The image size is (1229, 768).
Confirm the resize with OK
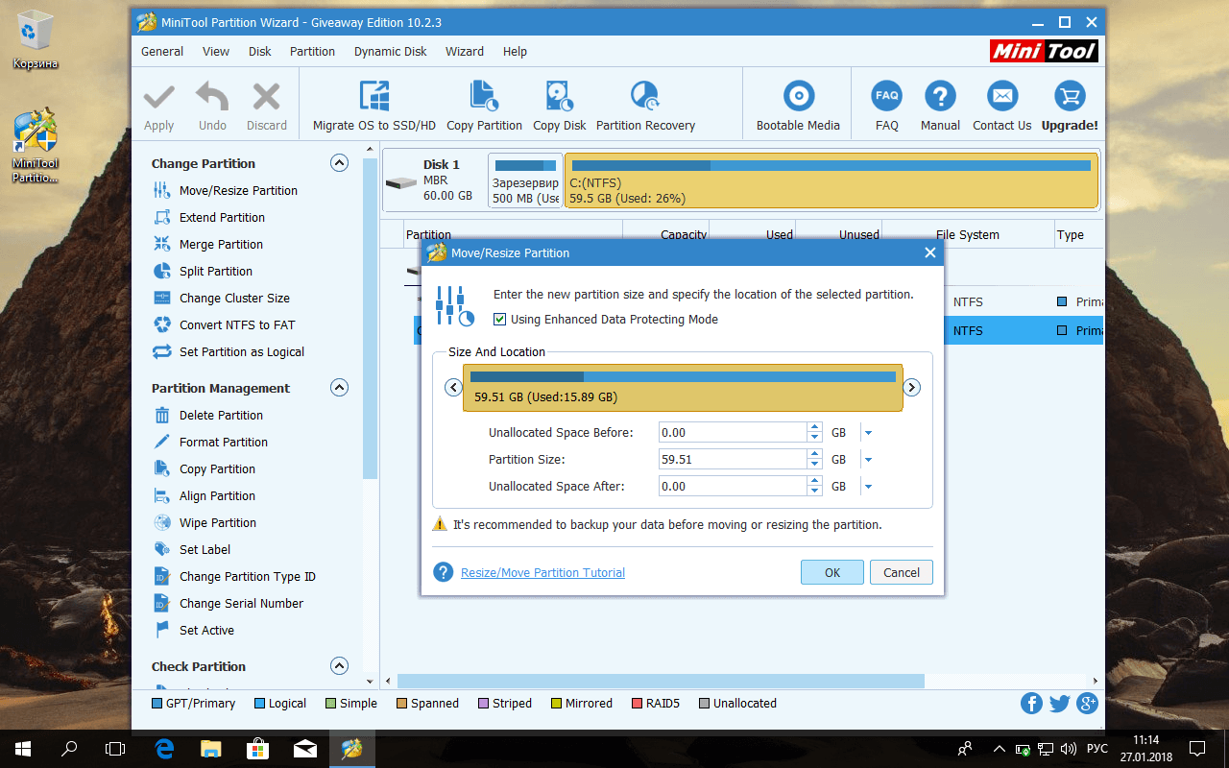click(832, 572)
